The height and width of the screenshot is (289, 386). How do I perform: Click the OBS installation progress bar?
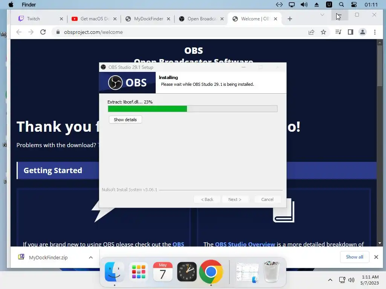point(193,109)
